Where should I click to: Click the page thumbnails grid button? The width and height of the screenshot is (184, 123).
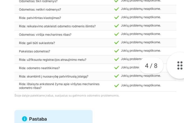(x=180, y=65)
